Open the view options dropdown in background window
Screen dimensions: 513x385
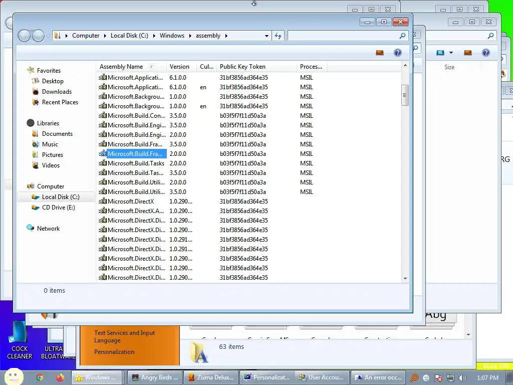(x=451, y=53)
